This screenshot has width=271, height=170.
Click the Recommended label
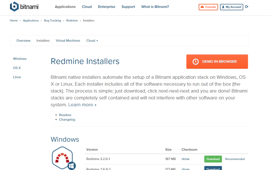tap(235, 159)
